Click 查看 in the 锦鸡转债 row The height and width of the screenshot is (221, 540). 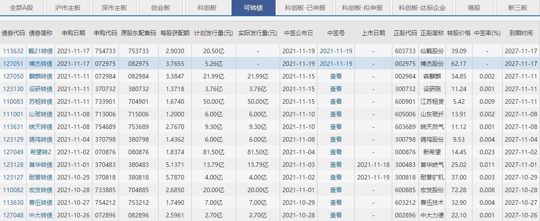pyautogui.click(x=336, y=140)
